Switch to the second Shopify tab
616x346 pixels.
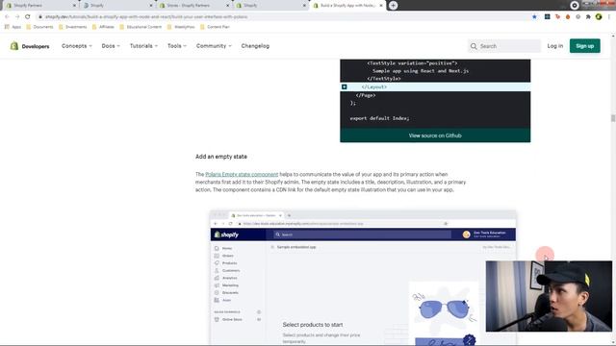tap(117, 6)
